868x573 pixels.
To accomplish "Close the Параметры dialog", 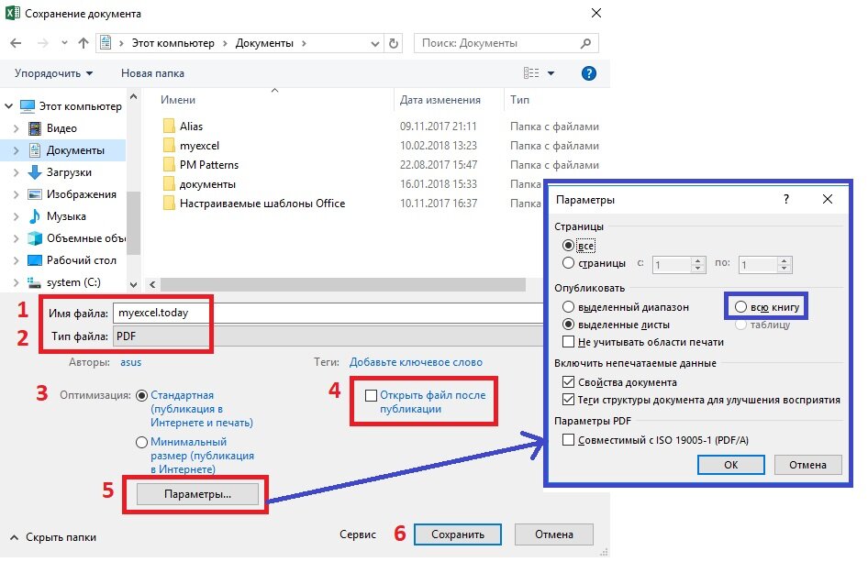I will pos(828,199).
